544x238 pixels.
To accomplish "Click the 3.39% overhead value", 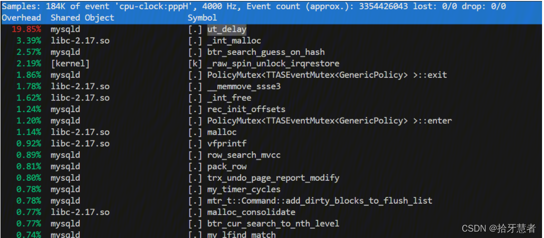I will pyautogui.click(x=28, y=41).
